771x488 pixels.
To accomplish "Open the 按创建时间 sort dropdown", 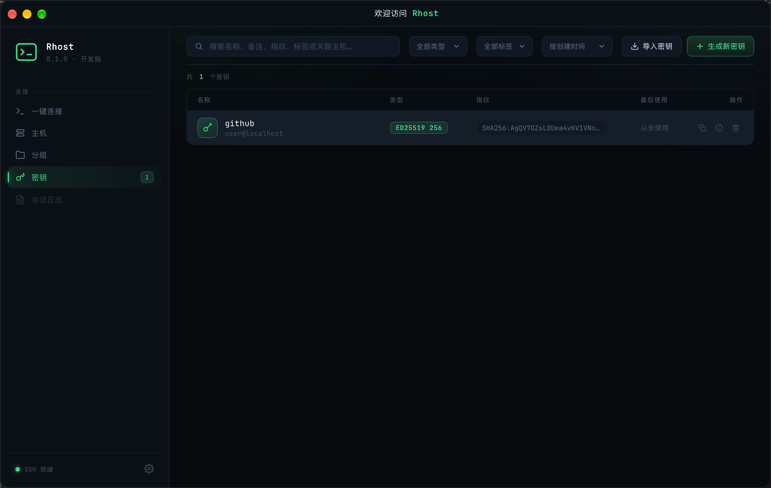I will tap(577, 46).
